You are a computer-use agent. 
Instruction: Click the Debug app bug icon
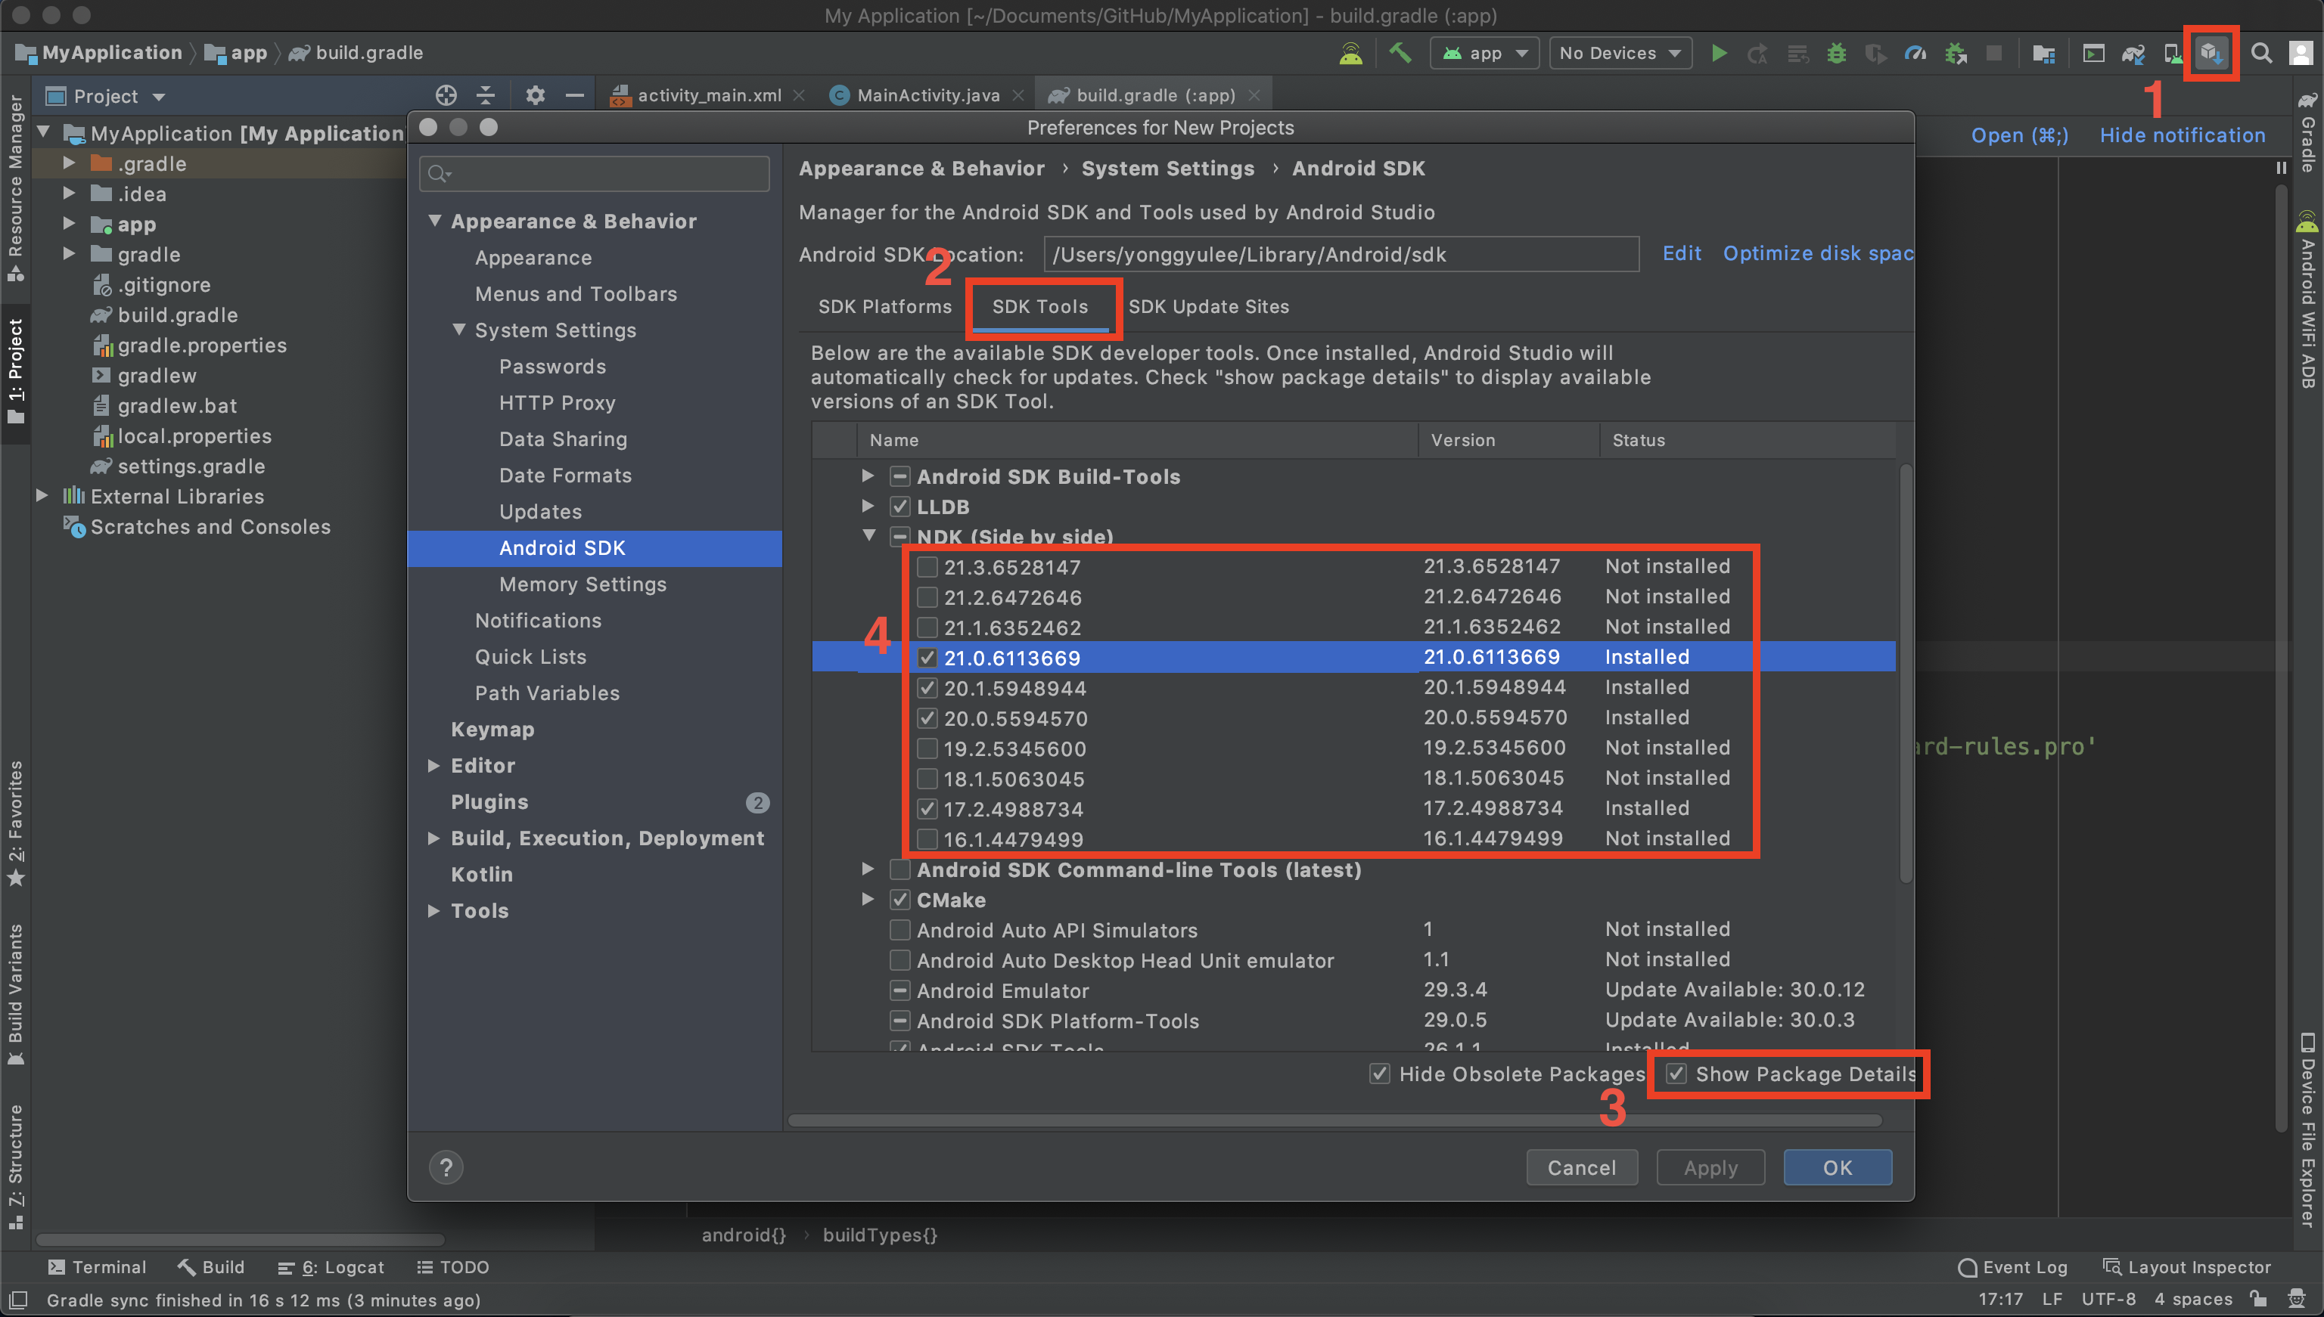1836,54
